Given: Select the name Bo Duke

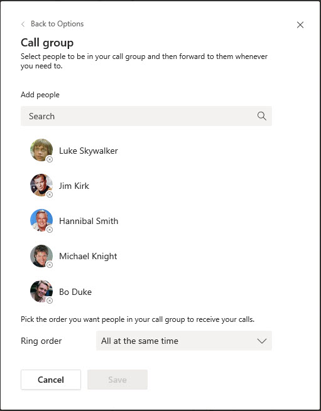Looking at the screenshot, I should (x=75, y=292).
